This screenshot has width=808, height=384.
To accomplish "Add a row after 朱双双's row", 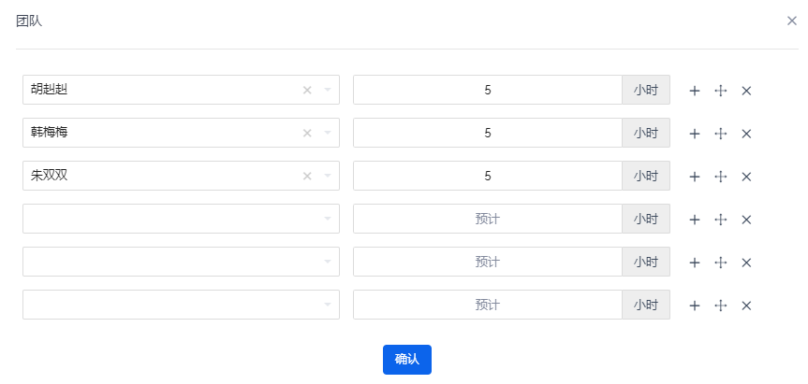I will coord(695,177).
